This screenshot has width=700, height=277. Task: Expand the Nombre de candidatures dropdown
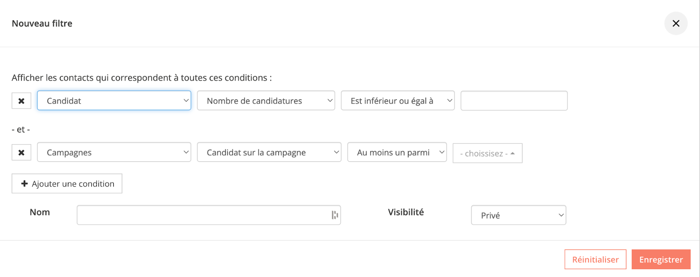coord(266,101)
